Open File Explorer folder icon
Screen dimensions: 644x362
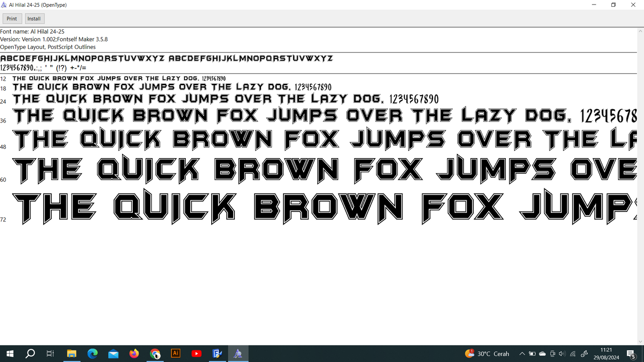72,354
